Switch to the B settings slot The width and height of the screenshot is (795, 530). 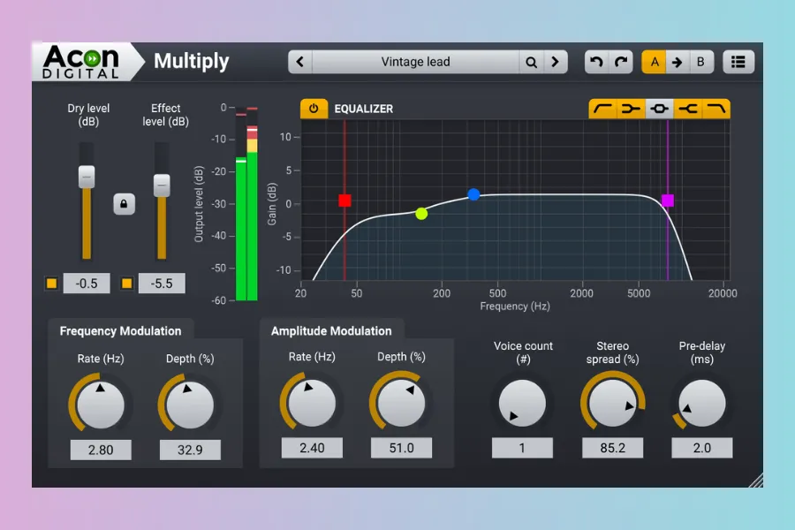(700, 62)
